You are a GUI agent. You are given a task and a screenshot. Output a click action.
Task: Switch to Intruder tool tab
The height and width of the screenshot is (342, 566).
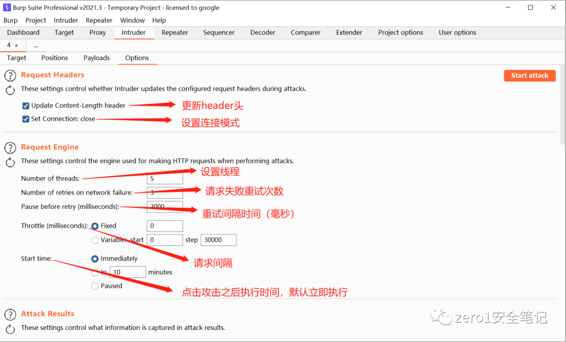[134, 33]
